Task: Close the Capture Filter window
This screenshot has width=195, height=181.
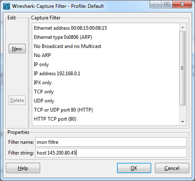Action: 182,5
